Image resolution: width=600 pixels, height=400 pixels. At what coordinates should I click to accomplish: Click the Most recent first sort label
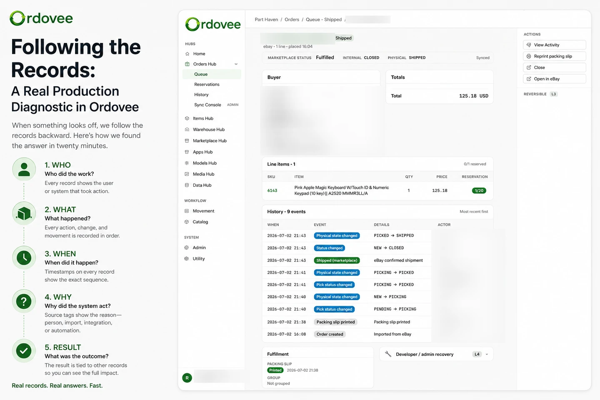pyautogui.click(x=474, y=212)
